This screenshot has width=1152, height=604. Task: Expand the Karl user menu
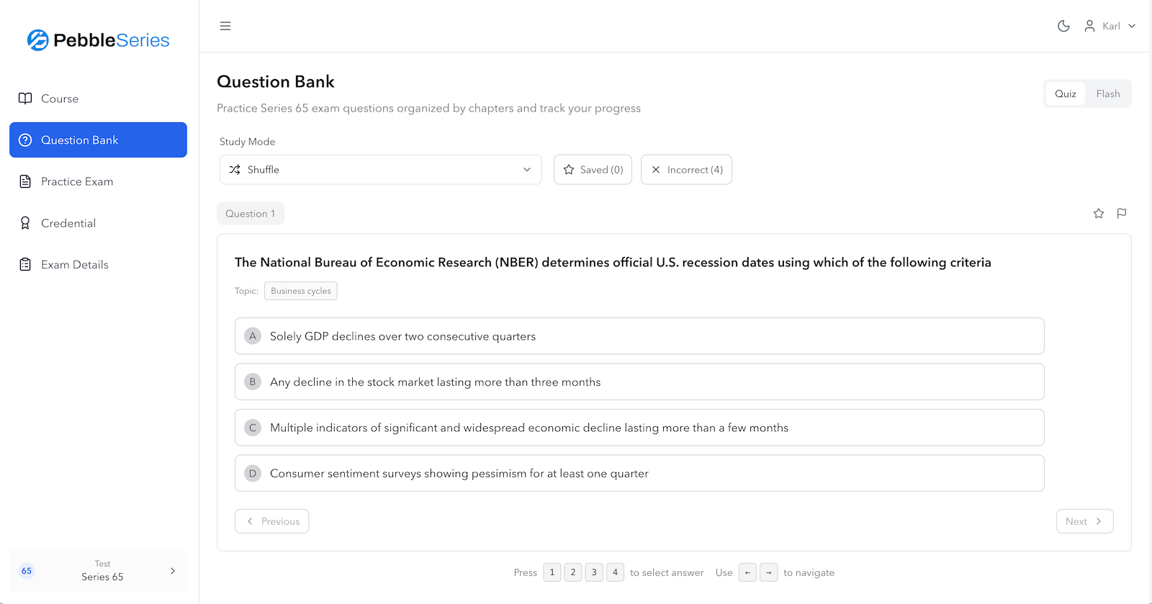click(x=1110, y=26)
